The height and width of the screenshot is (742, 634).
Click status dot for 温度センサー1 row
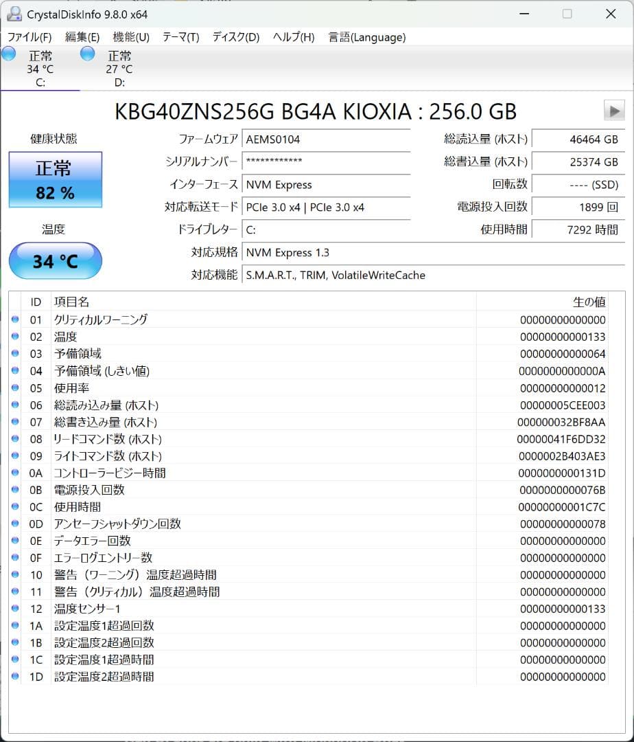[x=15, y=609]
